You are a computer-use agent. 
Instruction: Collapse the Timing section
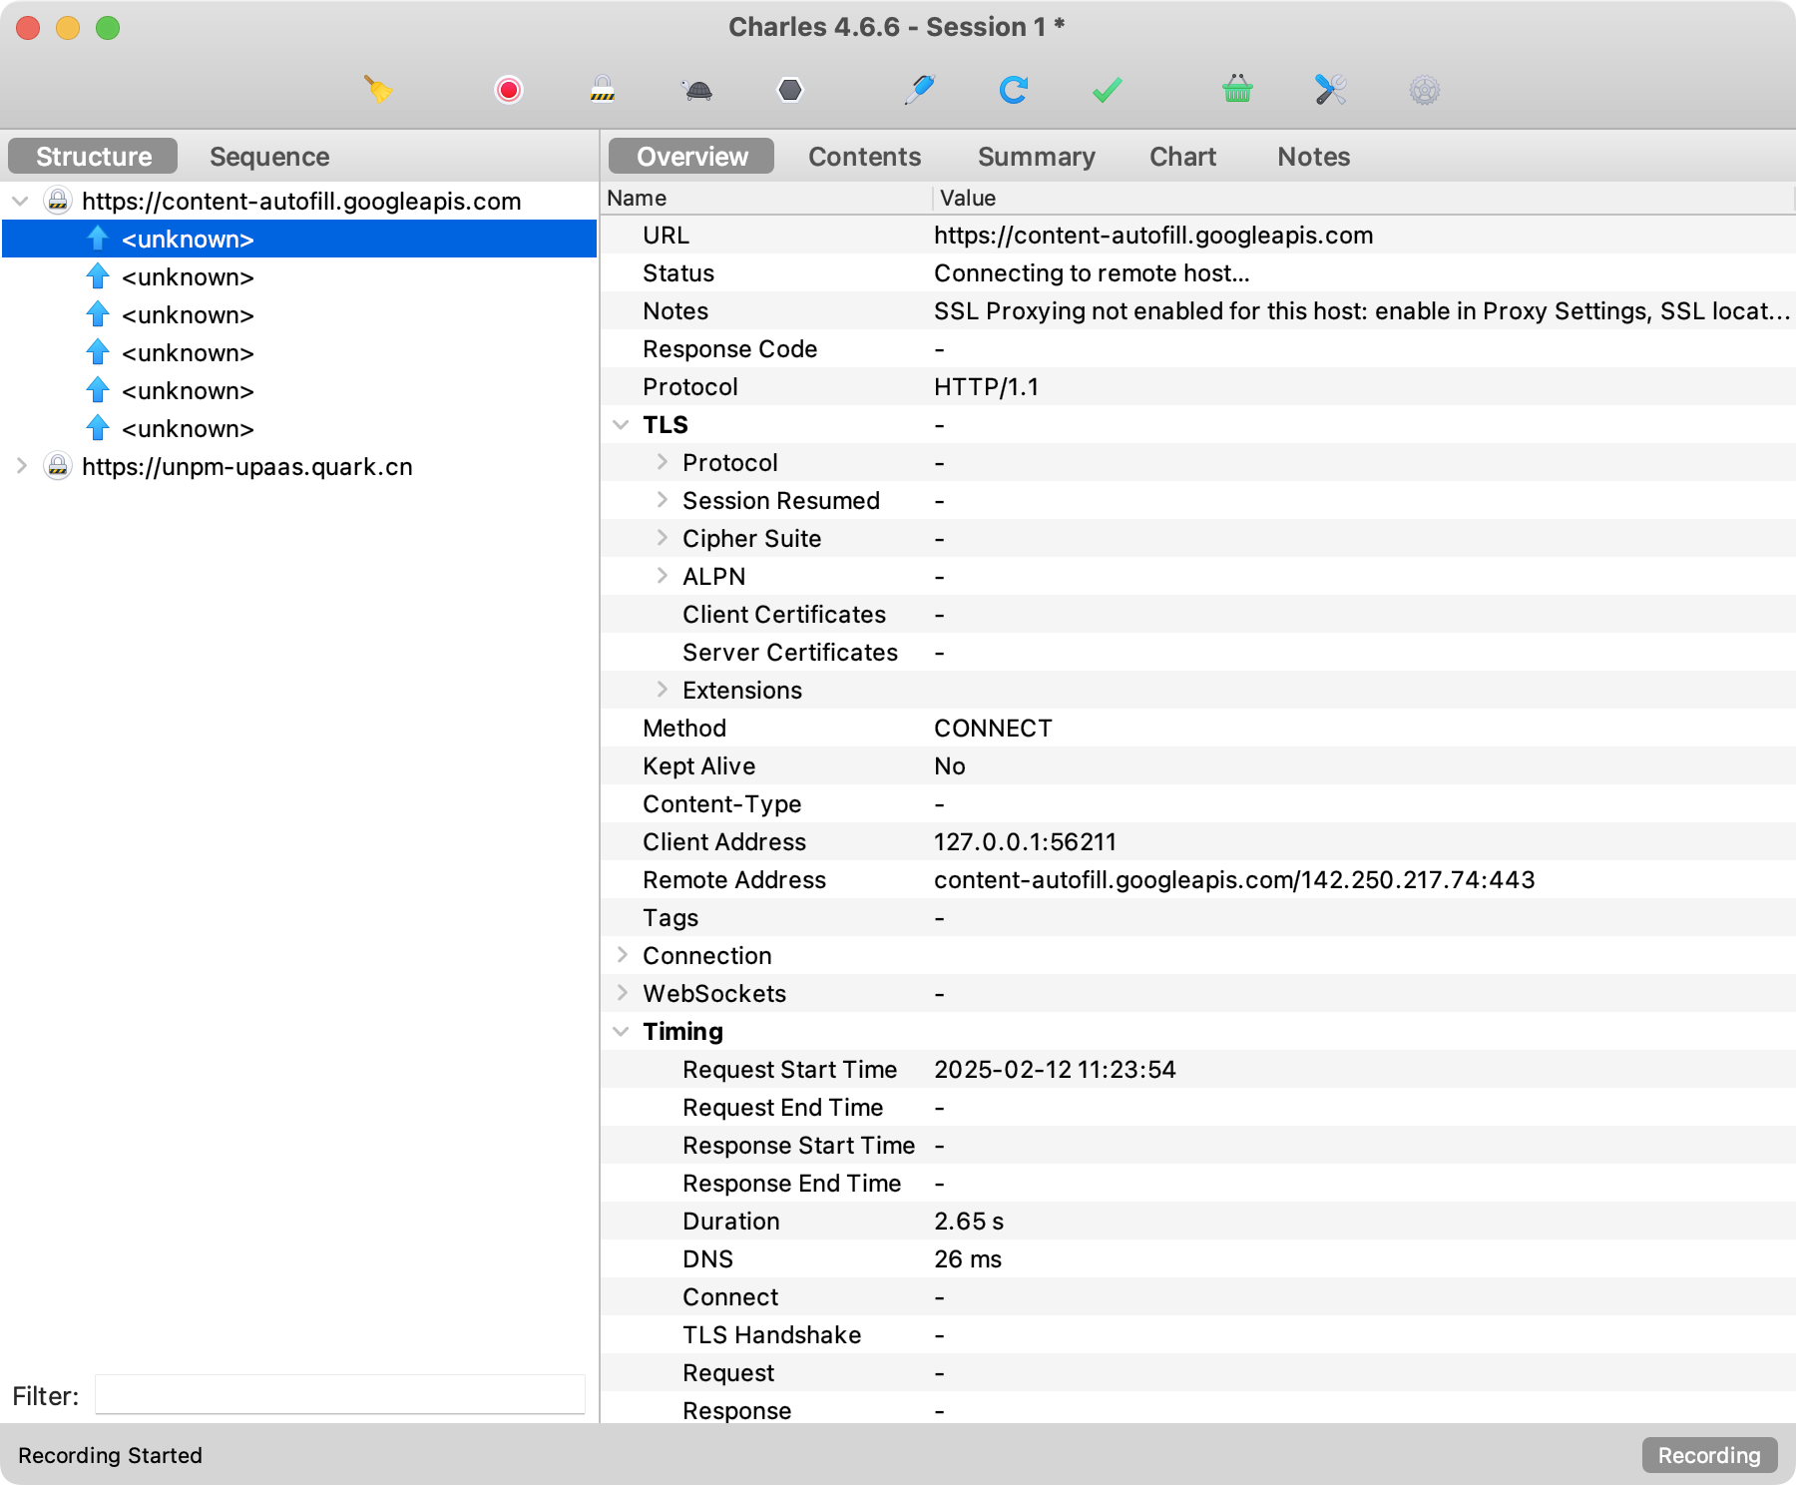point(621,1031)
